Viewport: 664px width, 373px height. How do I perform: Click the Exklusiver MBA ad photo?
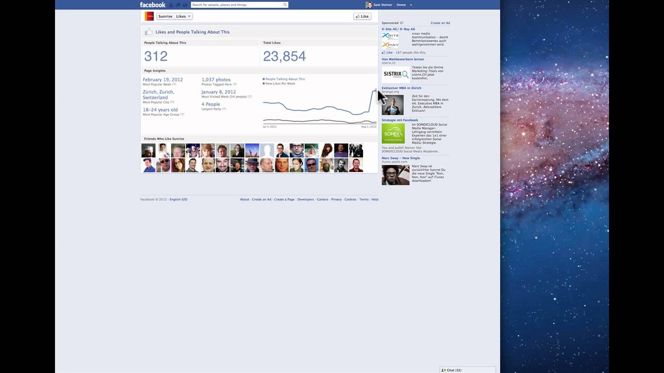(393, 105)
